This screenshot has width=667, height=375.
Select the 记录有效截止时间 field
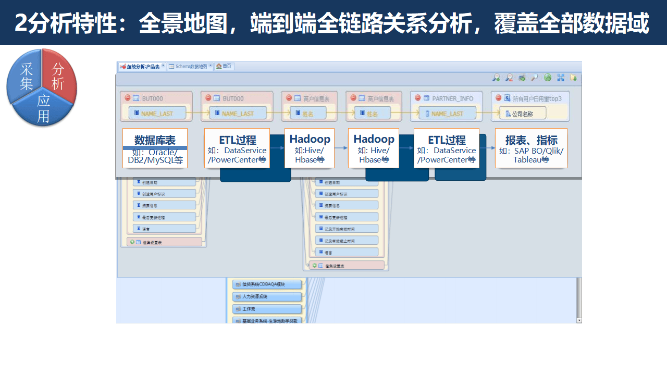[x=347, y=241]
